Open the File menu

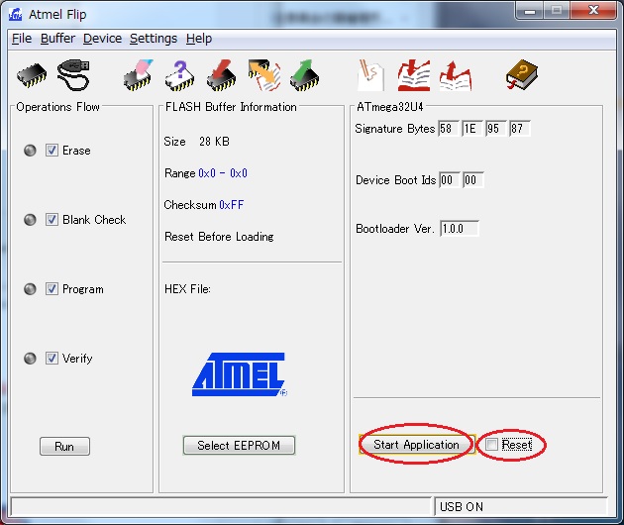point(22,39)
